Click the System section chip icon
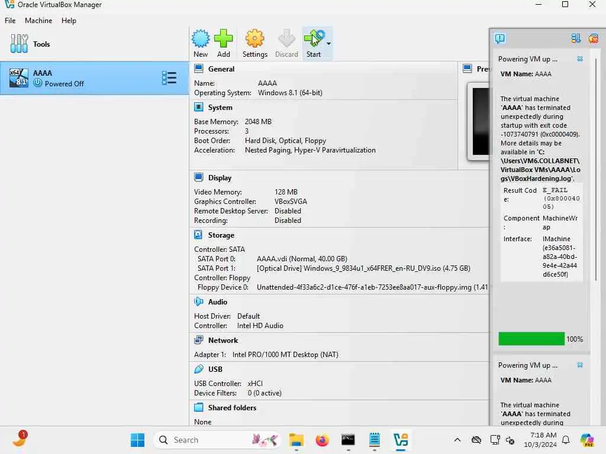The height and width of the screenshot is (454, 606). (199, 107)
